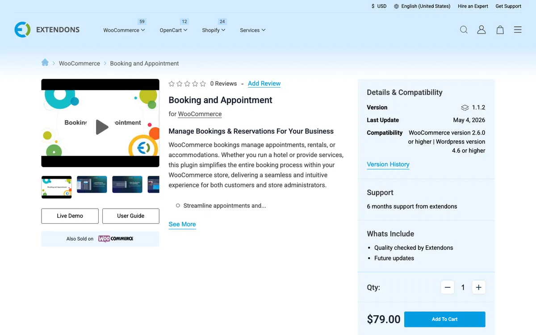Click the OpenCart count badge 12

point(184,21)
